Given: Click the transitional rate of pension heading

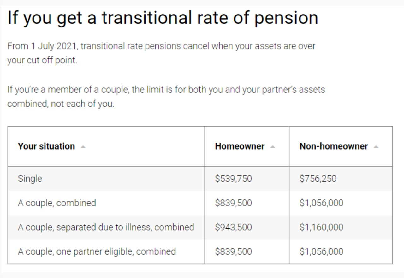Looking at the screenshot, I should pyautogui.click(x=163, y=18).
